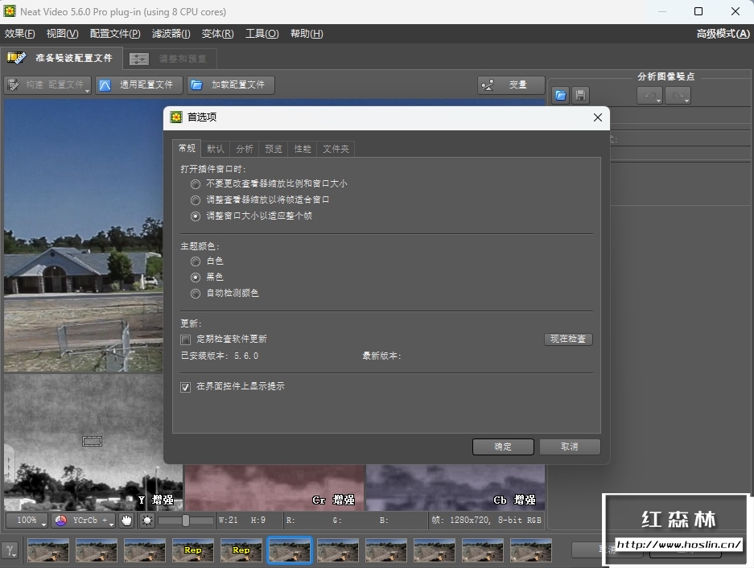The height and width of the screenshot is (568, 754).
Task: Click the last visible frame thumbnail
Action: point(531,550)
